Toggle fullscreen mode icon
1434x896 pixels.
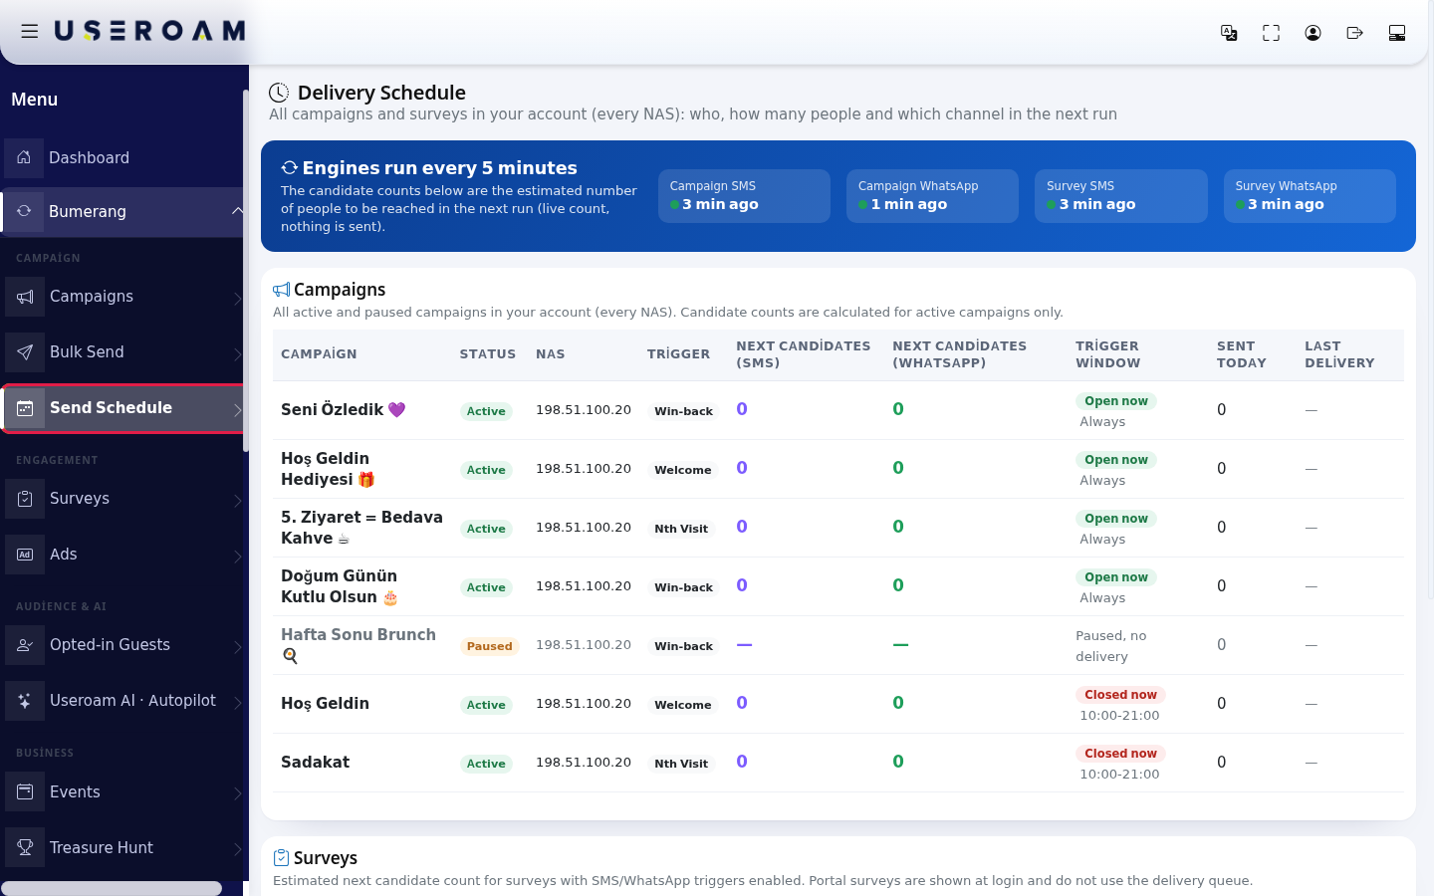coord(1271,33)
